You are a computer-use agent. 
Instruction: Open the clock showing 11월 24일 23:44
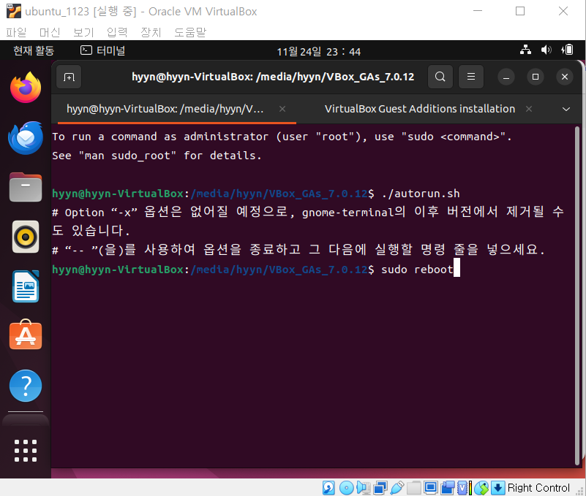pos(318,52)
